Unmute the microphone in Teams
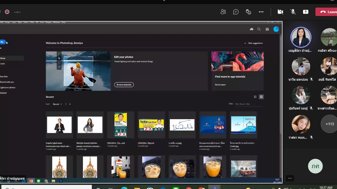The width and height of the screenshot is (337, 189). click(293, 12)
